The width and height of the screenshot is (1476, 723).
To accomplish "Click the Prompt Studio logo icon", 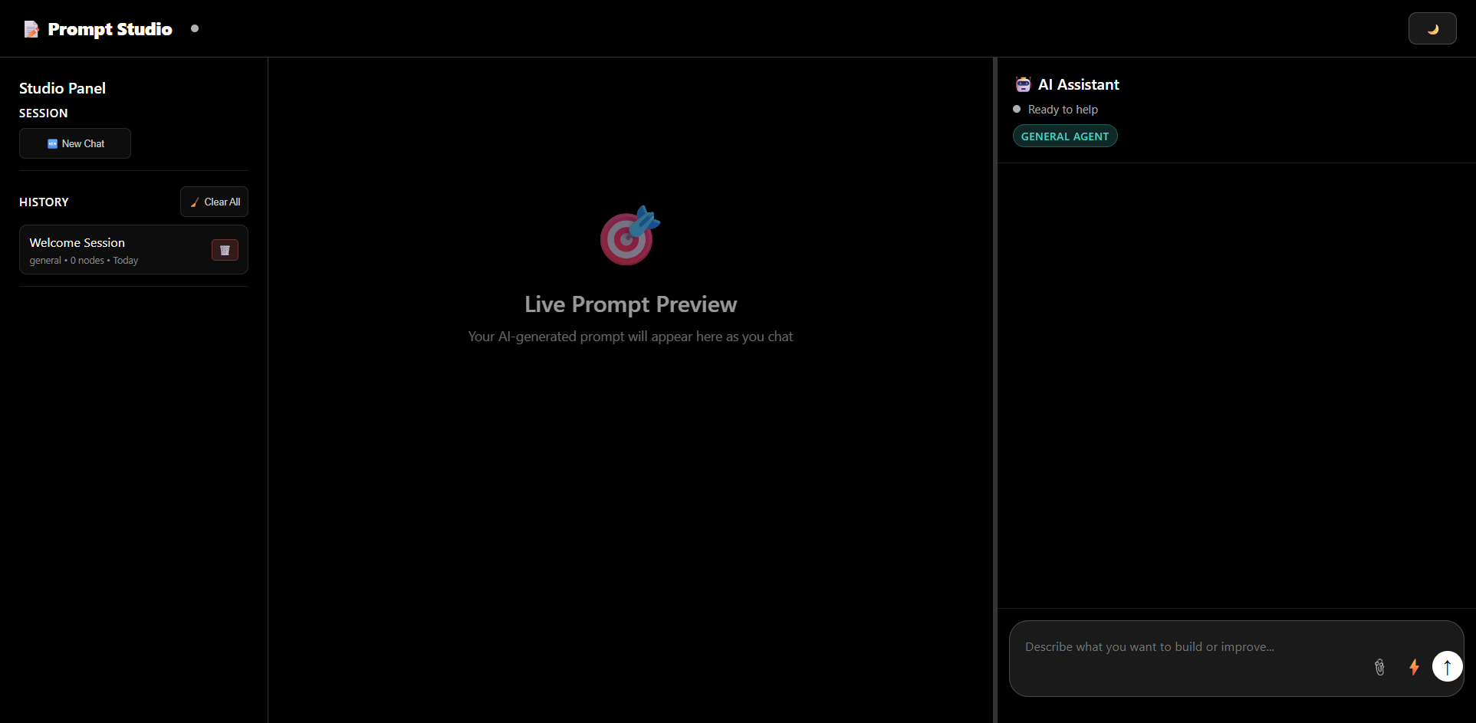I will tap(31, 29).
